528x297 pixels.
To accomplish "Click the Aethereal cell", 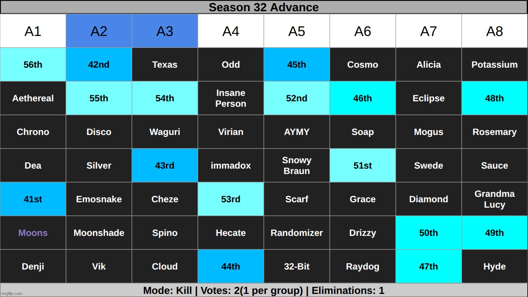I will tap(33, 98).
